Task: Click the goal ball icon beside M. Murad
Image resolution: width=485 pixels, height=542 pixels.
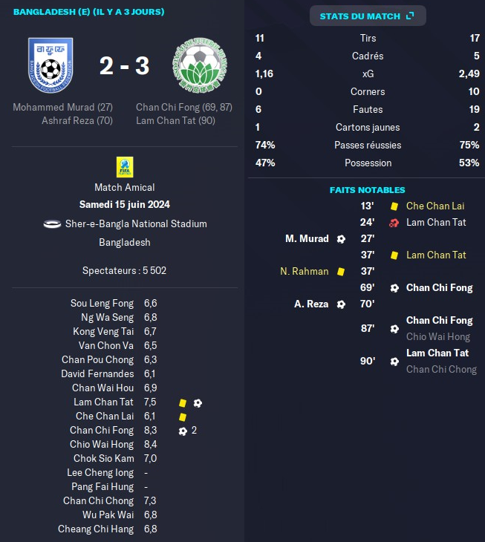Action: (341, 238)
